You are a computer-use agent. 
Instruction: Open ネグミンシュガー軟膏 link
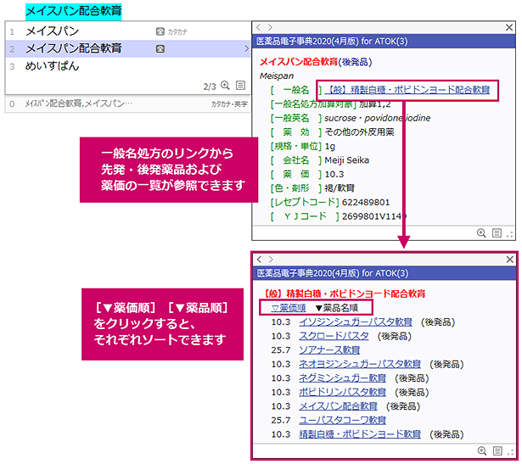(342, 378)
